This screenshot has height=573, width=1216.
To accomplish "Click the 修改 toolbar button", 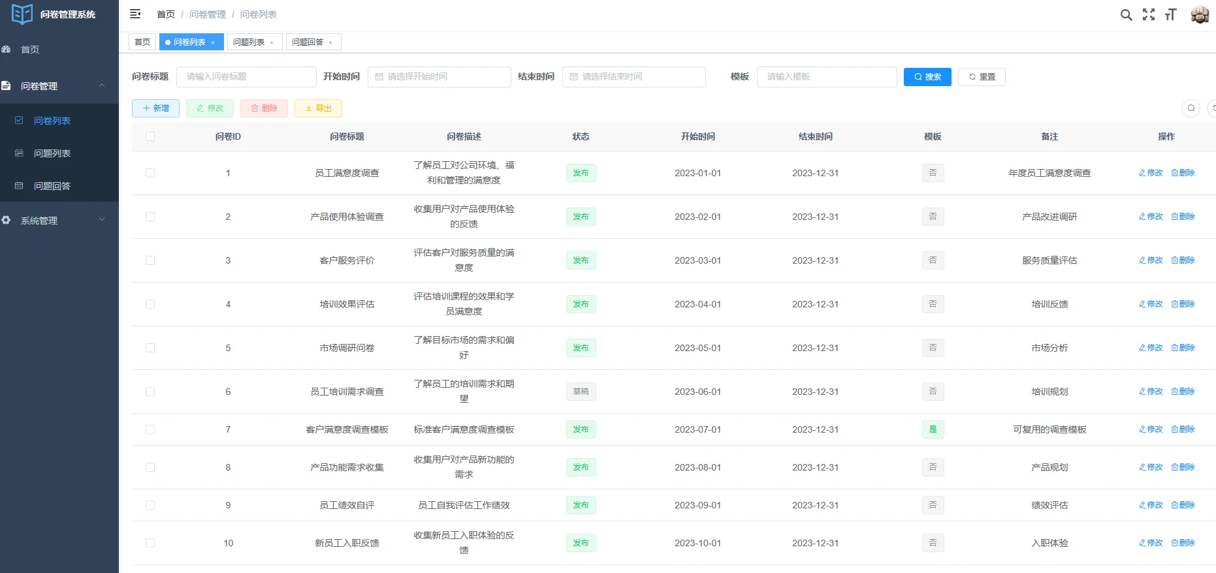I will [x=210, y=108].
